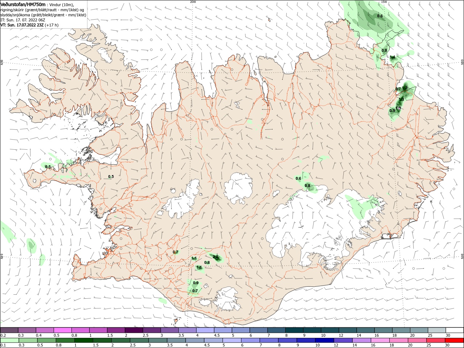Click the Veðurstofan/HM750m title text
This screenshot has height=348, width=464.
[x=23, y=4]
